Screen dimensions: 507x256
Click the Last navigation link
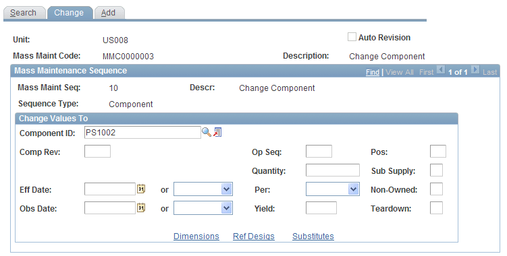click(x=489, y=72)
